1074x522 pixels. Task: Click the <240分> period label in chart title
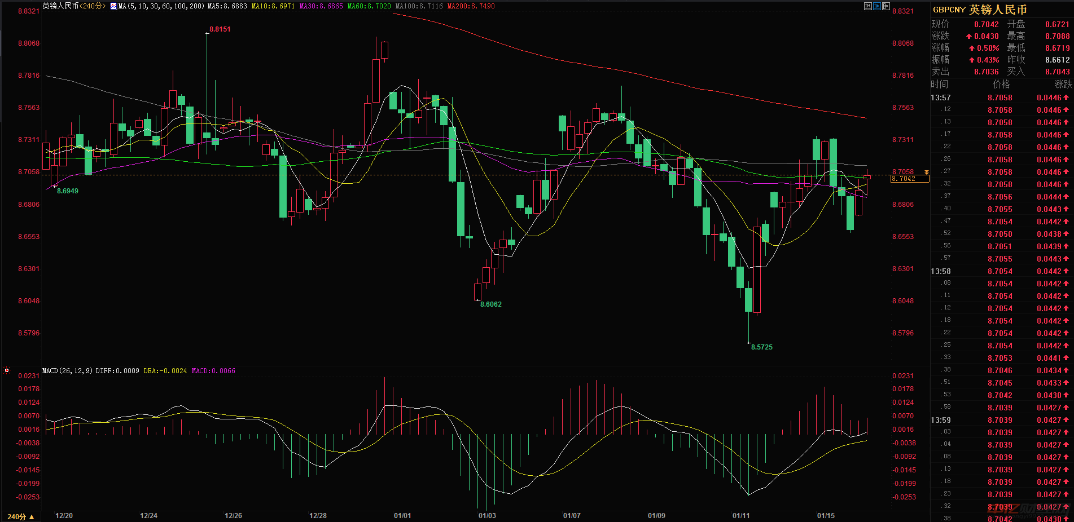coord(93,6)
